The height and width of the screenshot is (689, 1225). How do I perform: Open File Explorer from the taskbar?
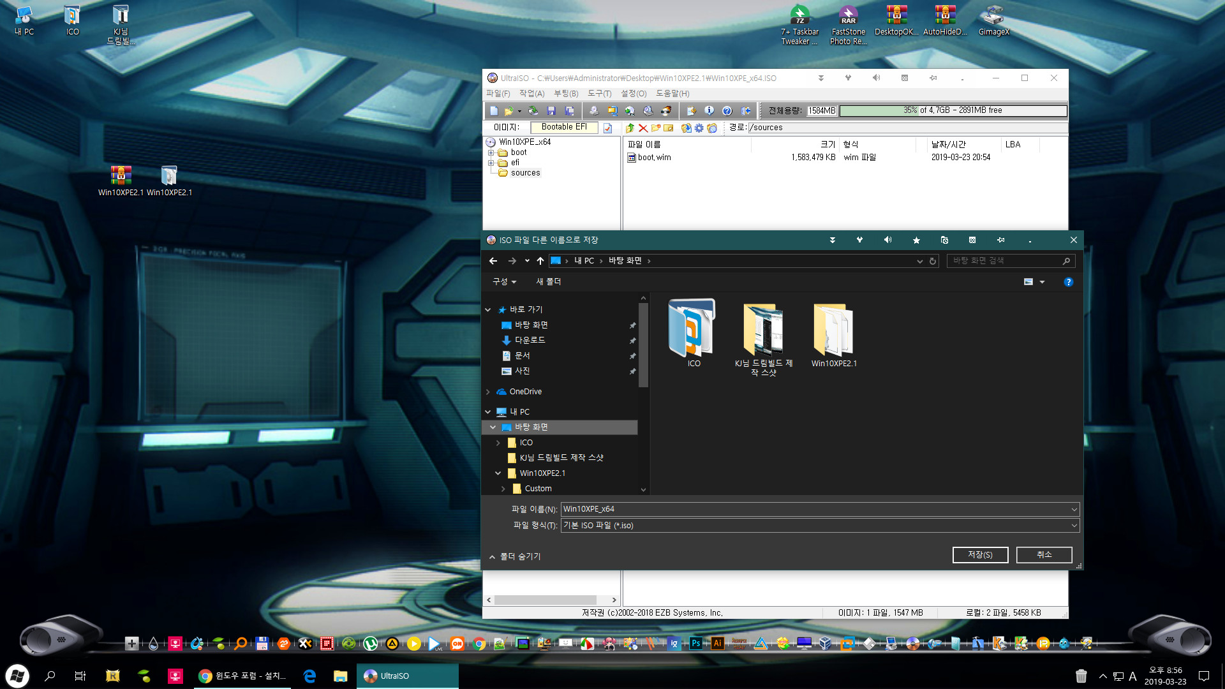coord(340,676)
